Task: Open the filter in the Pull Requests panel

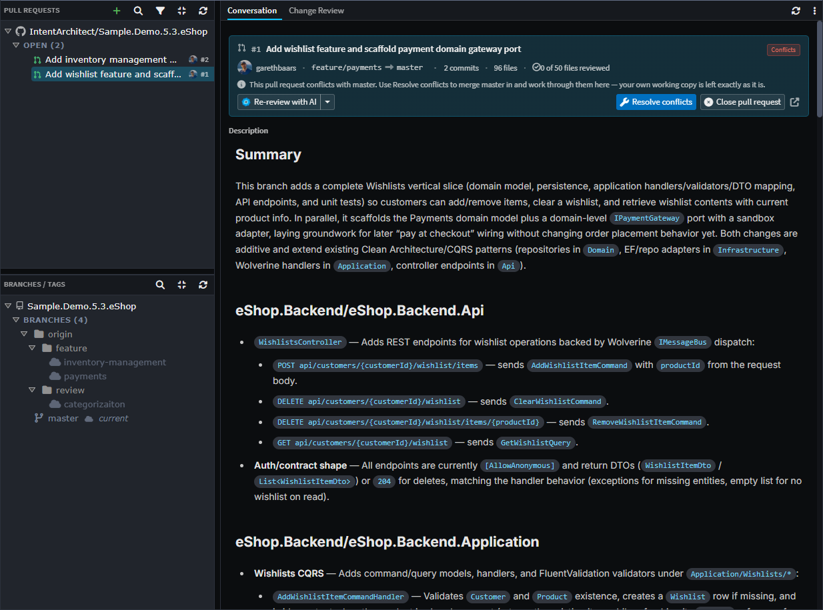Action: pyautogui.click(x=160, y=11)
